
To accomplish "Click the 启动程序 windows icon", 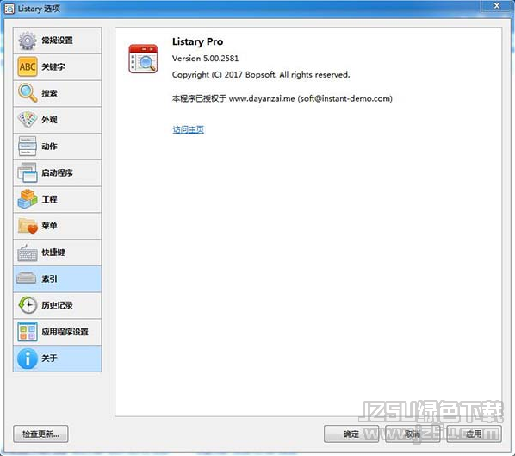I will (28, 172).
